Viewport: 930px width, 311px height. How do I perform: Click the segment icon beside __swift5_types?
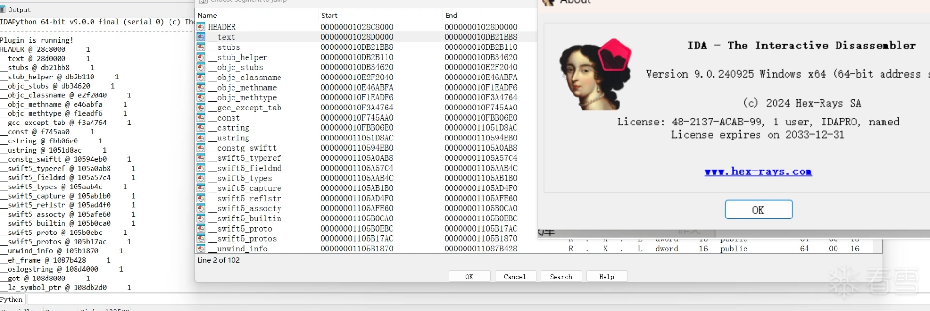coord(201,178)
